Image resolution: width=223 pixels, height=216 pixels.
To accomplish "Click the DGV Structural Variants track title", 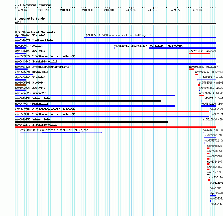I will (35, 32).
